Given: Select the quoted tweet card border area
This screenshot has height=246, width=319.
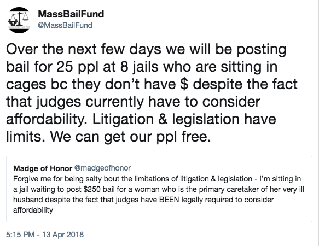Looking at the screenshot, I should point(159,189).
